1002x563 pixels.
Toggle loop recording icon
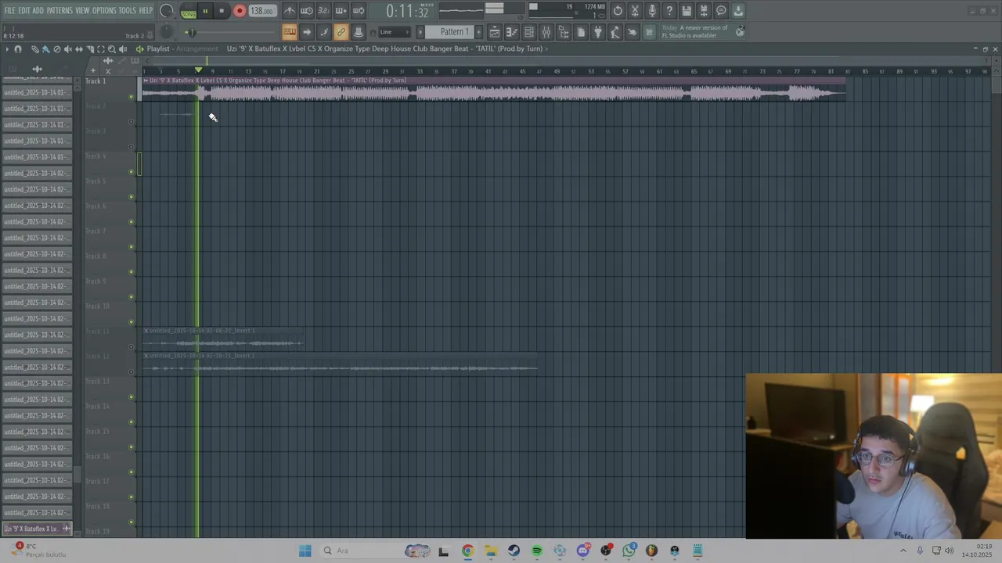click(x=359, y=11)
